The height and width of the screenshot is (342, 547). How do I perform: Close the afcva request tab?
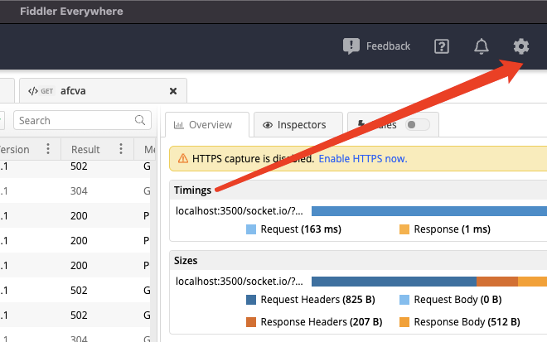pyautogui.click(x=173, y=91)
